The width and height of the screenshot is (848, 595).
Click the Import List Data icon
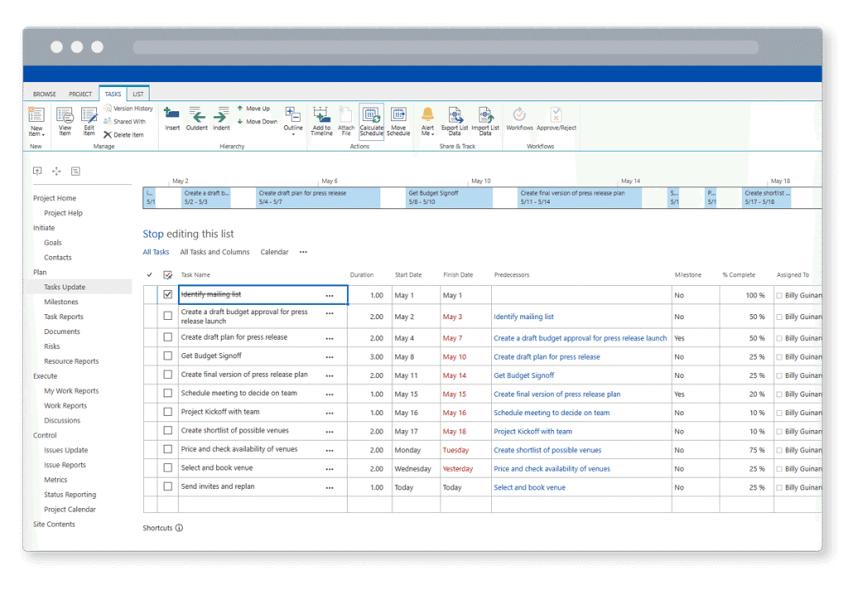click(x=484, y=119)
